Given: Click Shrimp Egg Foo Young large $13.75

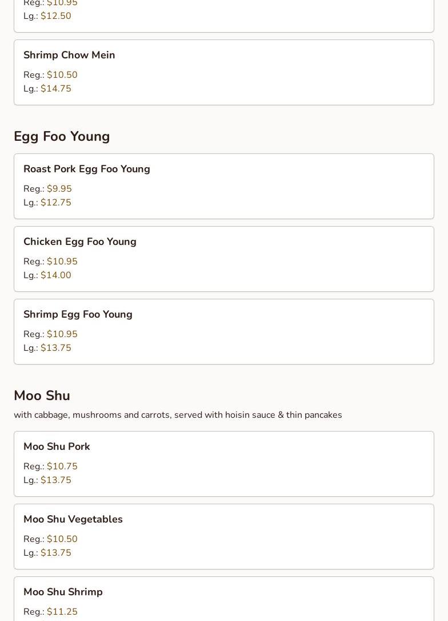Looking at the screenshot, I should pyautogui.click(x=55, y=348).
